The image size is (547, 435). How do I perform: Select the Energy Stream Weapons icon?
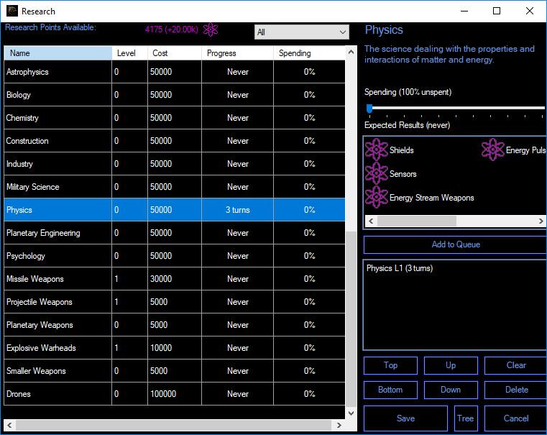click(376, 197)
